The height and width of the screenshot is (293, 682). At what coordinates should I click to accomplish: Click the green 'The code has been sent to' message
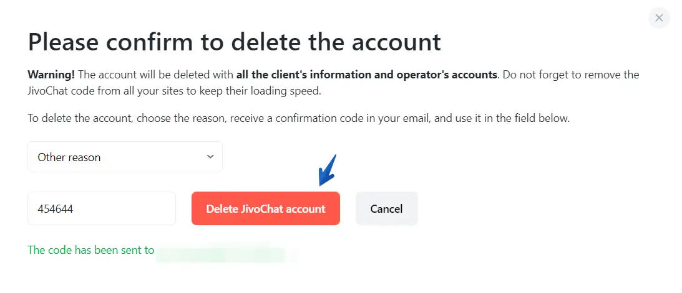[x=90, y=250]
